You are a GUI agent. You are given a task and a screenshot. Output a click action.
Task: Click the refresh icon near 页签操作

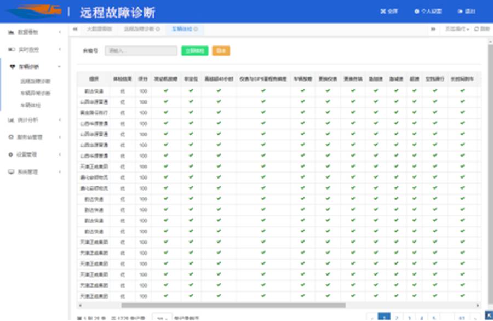pos(475,28)
